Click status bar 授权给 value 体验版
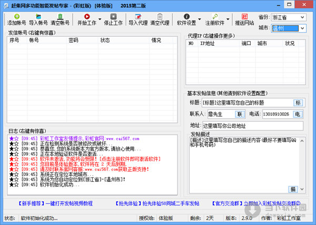 pyautogui.click(x=166, y=218)
